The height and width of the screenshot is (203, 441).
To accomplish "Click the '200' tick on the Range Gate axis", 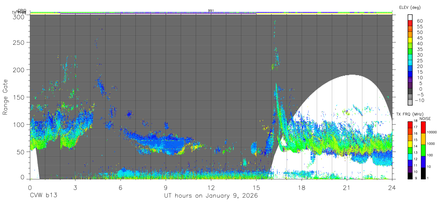I will [x=18, y=69].
